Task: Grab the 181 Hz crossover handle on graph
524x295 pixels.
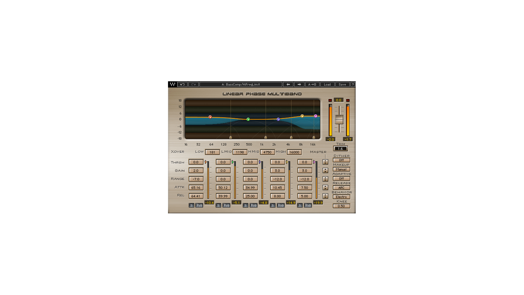Action: pyautogui.click(x=231, y=137)
